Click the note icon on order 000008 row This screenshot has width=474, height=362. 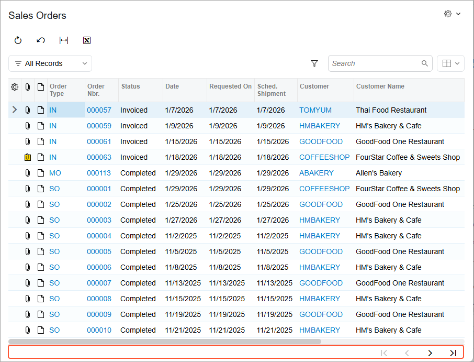pos(41,299)
